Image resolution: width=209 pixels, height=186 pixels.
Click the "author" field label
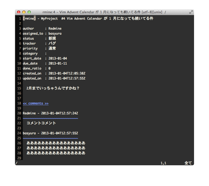(x=28, y=29)
